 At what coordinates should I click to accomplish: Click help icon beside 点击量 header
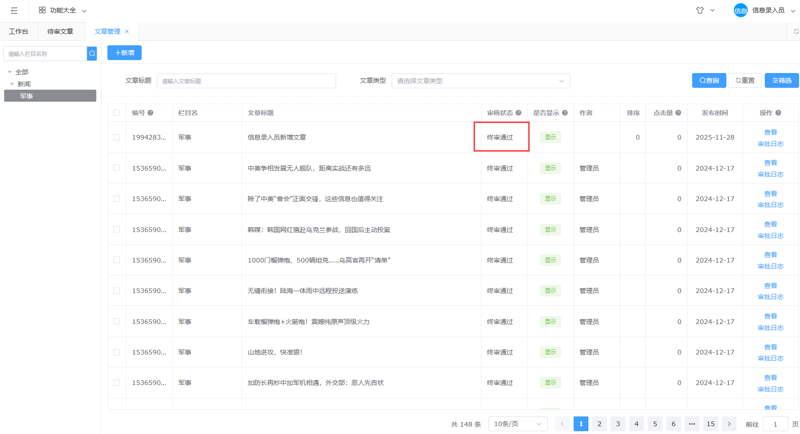[678, 113]
